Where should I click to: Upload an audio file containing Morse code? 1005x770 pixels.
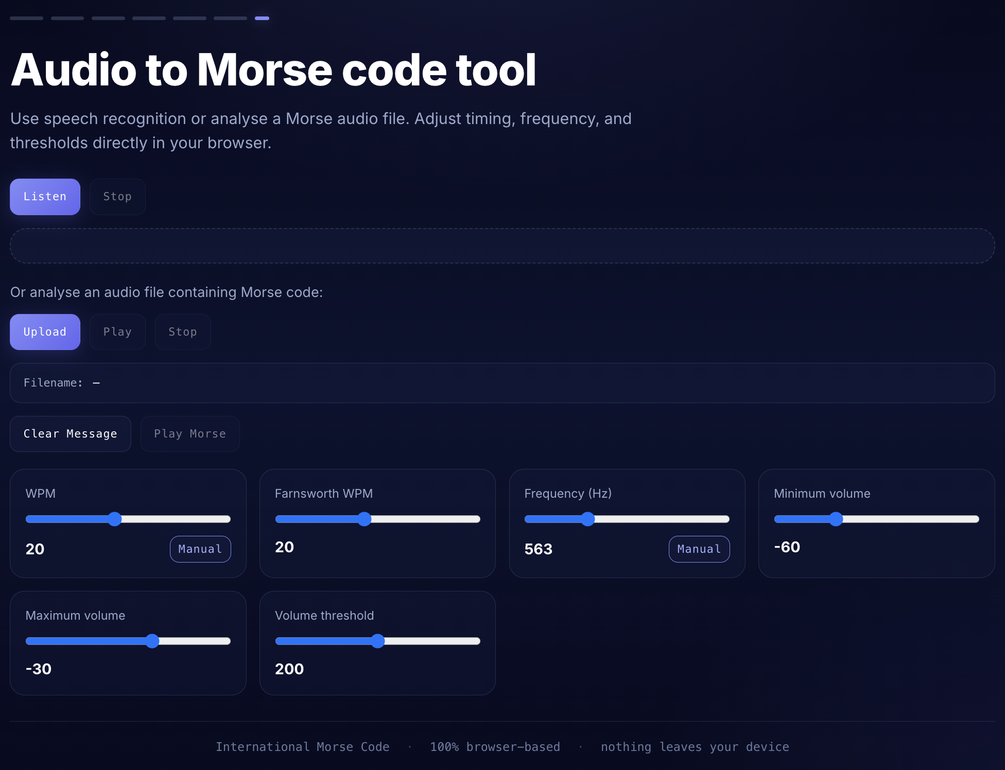click(45, 332)
